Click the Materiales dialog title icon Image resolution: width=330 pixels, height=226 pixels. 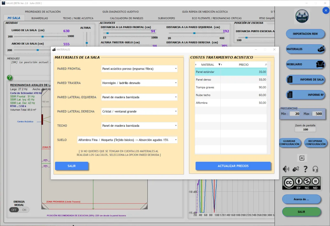point(54,49)
